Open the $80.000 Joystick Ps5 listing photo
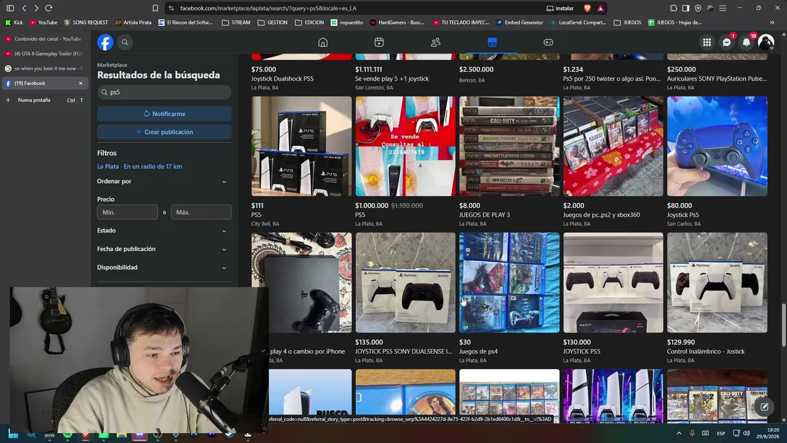 tap(717, 146)
